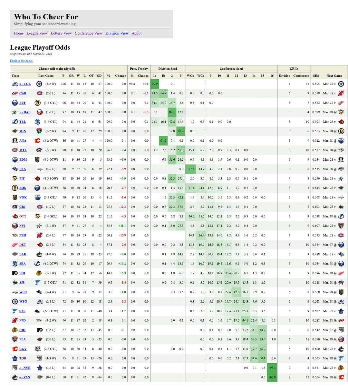This screenshot has width=348, height=392.
Task: Click the dark green 99.9 cell in the COL row
Action: [x=155, y=84]
